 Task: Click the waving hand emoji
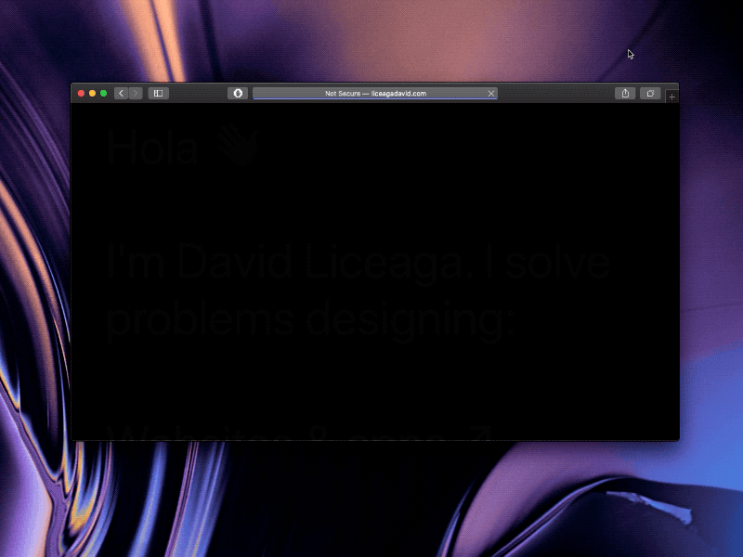point(239,145)
